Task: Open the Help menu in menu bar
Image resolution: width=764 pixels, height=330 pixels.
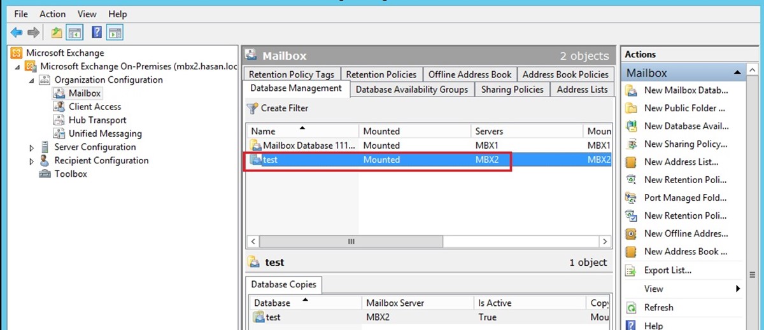Action: [118, 13]
